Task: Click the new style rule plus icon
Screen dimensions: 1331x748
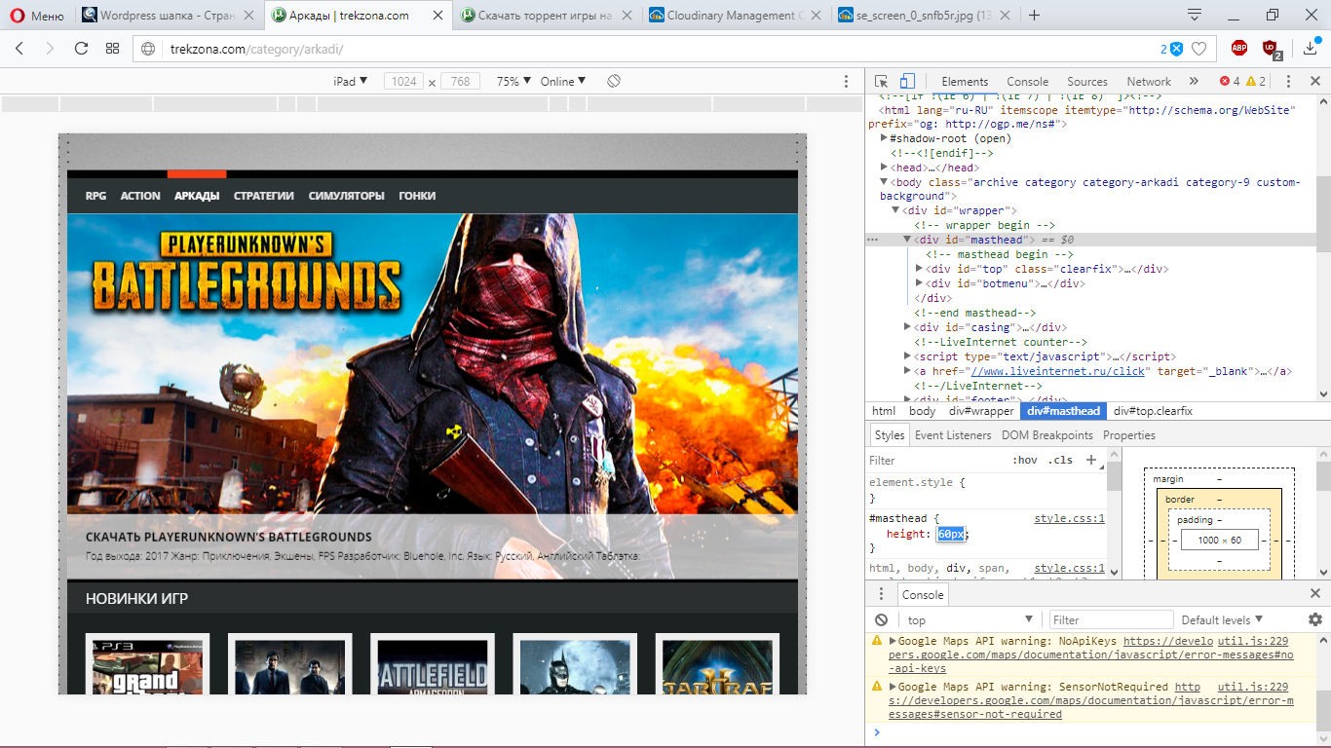Action: click(x=1090, y=460)
